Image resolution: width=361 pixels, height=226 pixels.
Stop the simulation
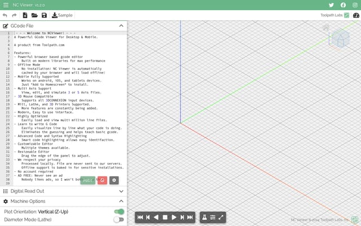coord(165,217)
